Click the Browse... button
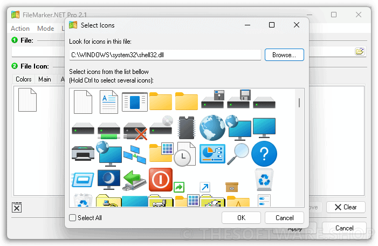Image resolution: width=378 pixels, height=246 pixels. point(284,55)
